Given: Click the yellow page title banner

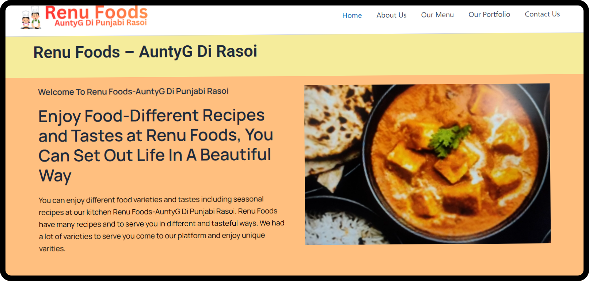Looking at the screenshot, I should 294,55.
